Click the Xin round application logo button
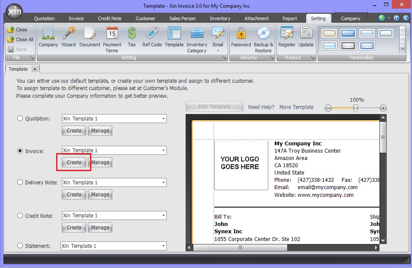 [x=15, y=12]
